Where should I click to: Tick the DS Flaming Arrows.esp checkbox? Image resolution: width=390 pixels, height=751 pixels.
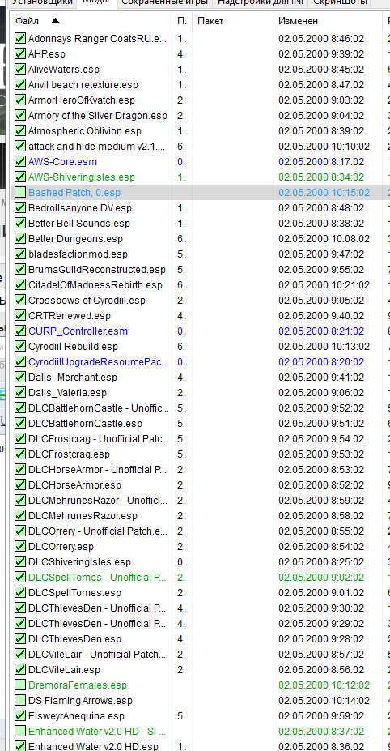click(x=20, y=700)
